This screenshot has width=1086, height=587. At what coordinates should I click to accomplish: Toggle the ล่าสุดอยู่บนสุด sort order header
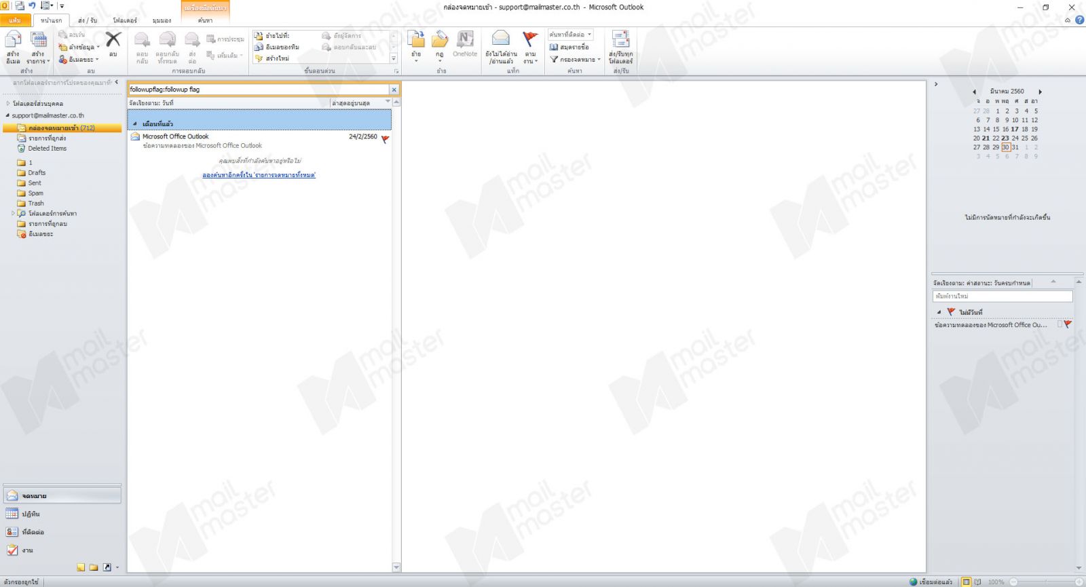point(360,103)
